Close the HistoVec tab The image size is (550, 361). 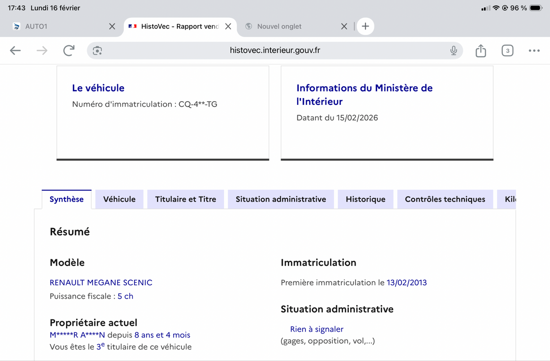coord(228,27)
